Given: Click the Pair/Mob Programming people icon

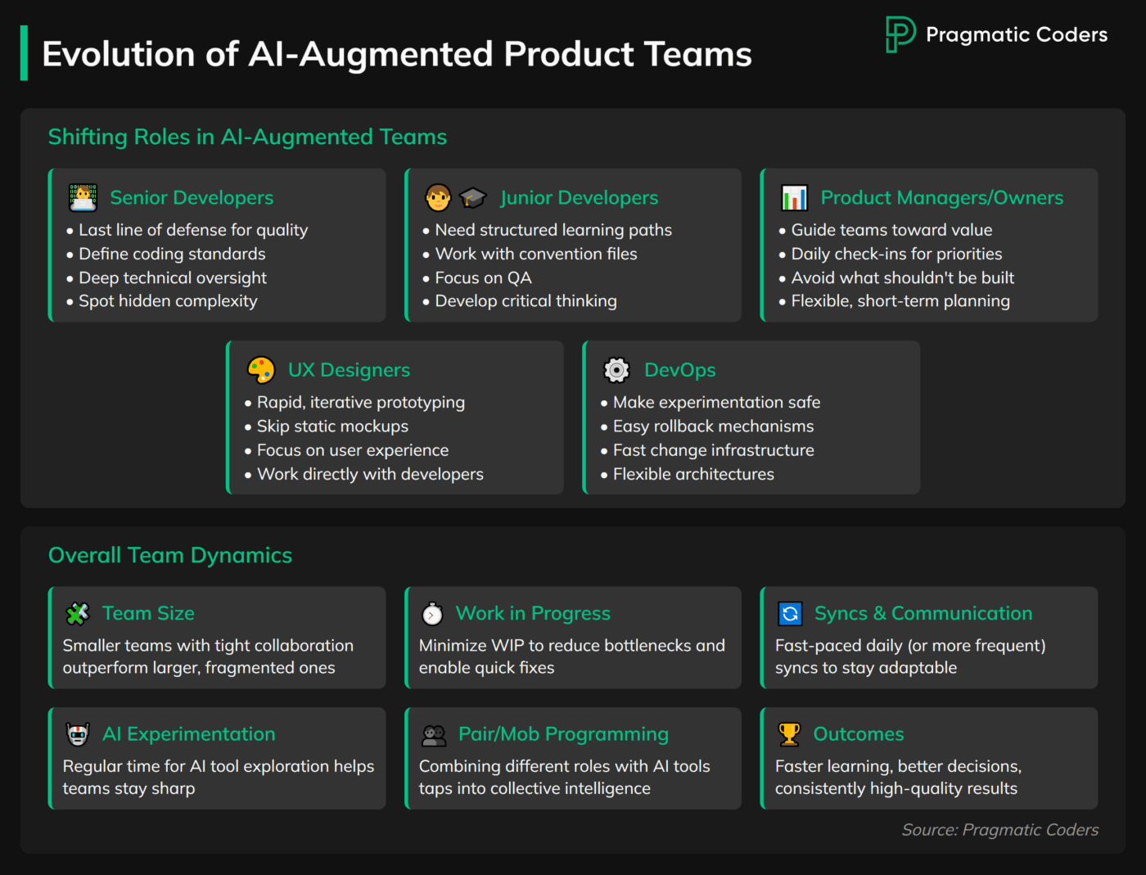Looking at the screenshot, I should tap(434, 735).
